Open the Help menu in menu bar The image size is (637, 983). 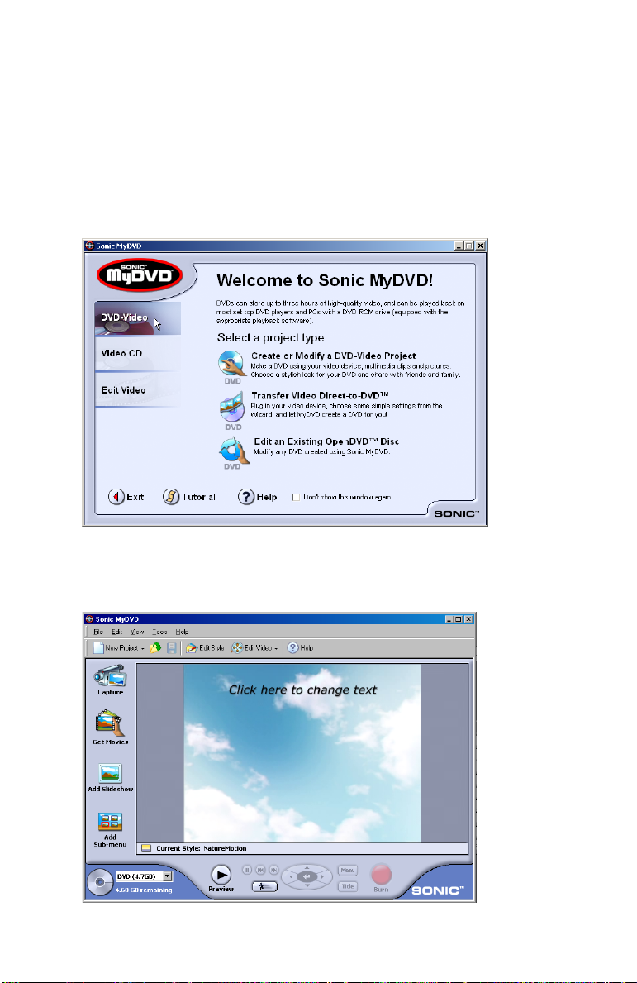point(182,632)
